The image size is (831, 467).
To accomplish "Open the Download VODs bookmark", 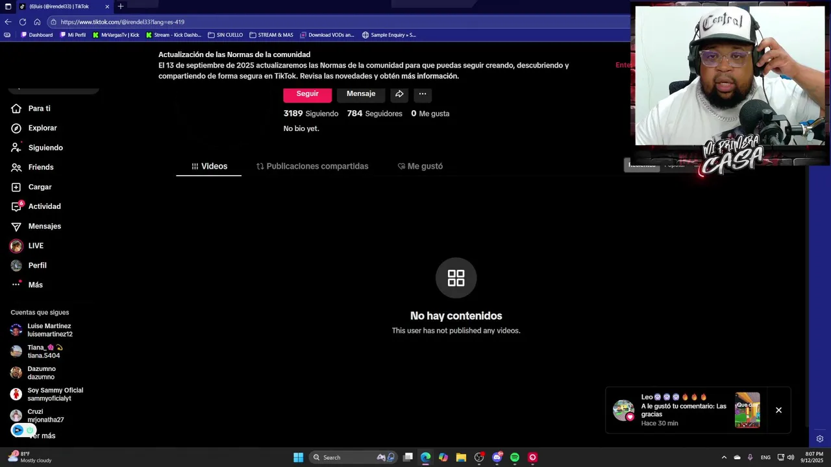I will (x=327, y=35).
